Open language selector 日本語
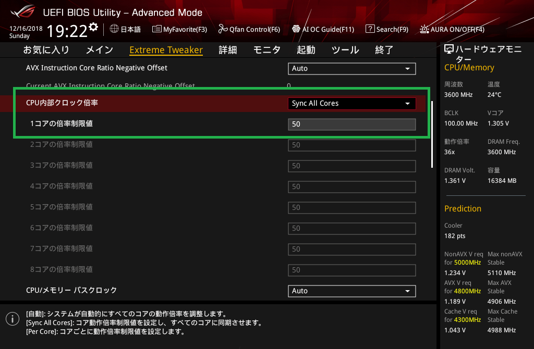The width and height of the screenshot is (534, 349). click(x=131, y=29)
